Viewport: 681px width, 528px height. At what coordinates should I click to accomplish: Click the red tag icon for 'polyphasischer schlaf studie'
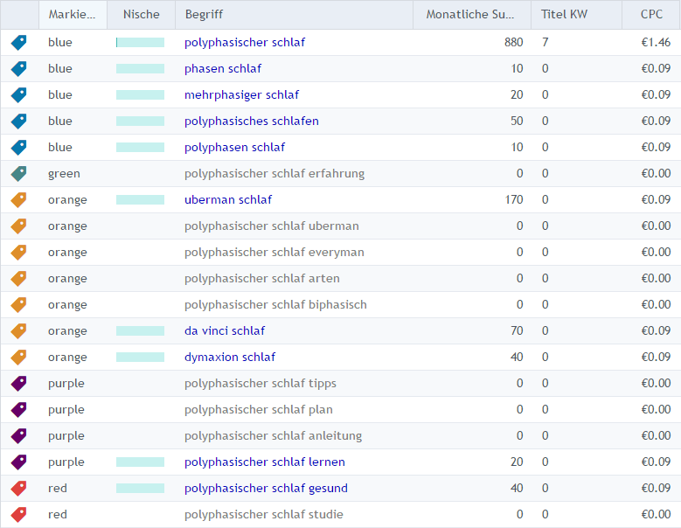(x=18, y=515)
